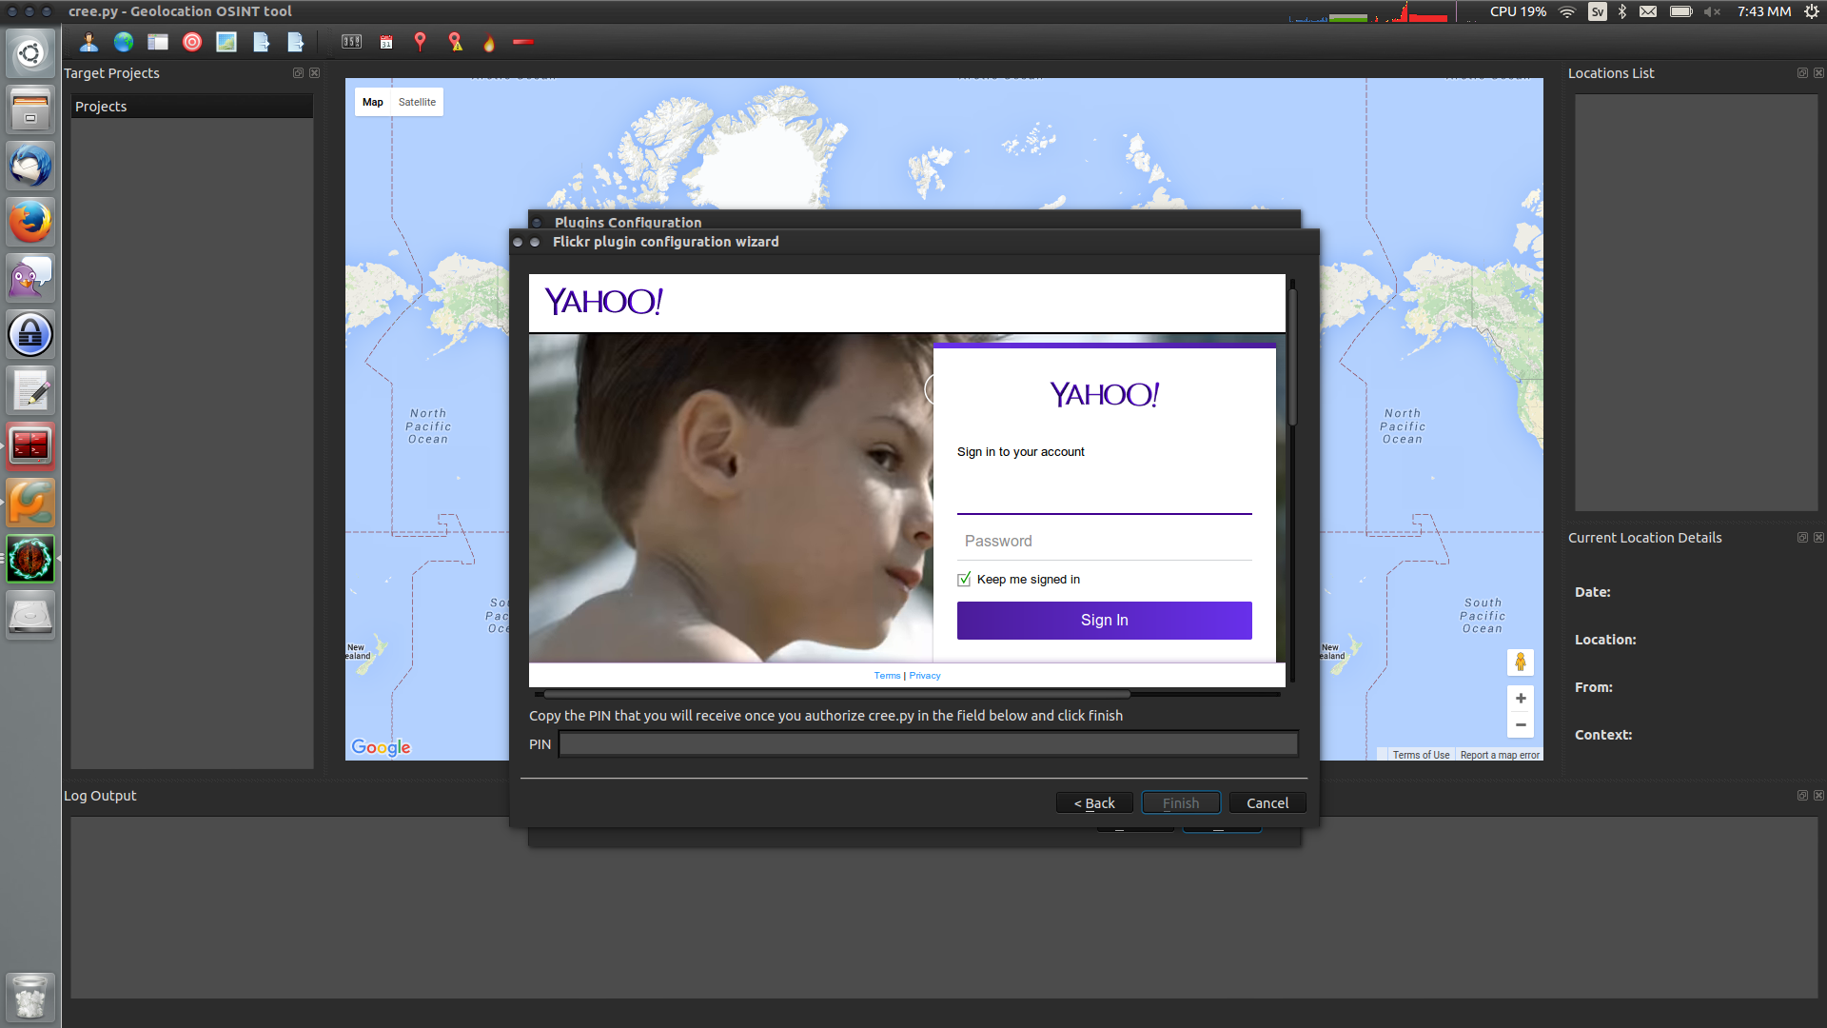Click the Yahoo logo in page header
The height and width of the screenshot is (1028, 1827).
pos(603,302)
